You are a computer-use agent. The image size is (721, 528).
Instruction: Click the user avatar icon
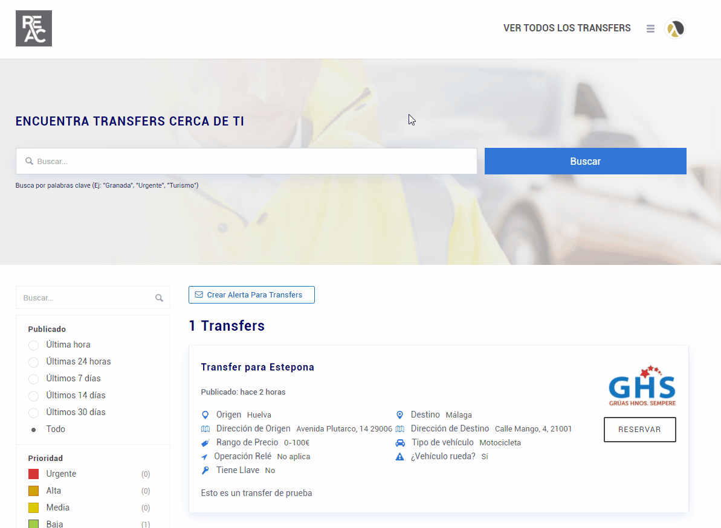(675, 28)
